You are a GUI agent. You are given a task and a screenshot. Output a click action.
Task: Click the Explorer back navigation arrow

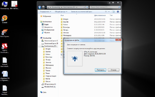coord(40,7)
